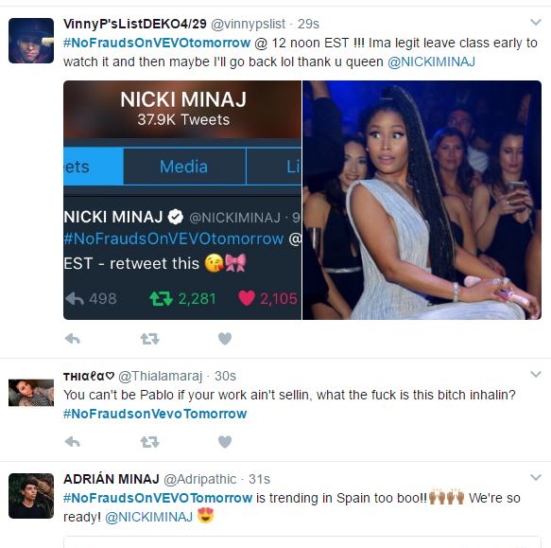The width and height of the screenshot is (551, 548).
Task: Open @NICKIMINAJ mention in the Adripathic tweet
Action: point(148,517)
